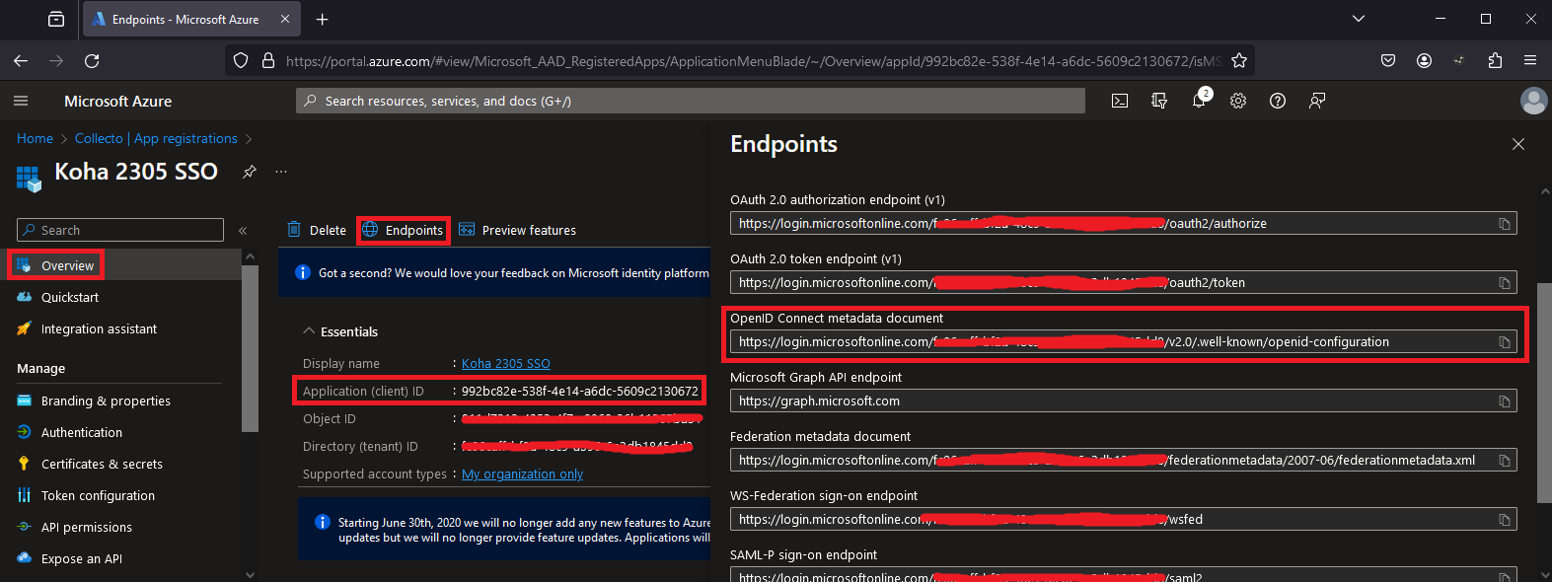The image size is (1552, 582).
Task: Click Endpoints in the command bar
Action: pyautogui.click(x=403, y=230)
